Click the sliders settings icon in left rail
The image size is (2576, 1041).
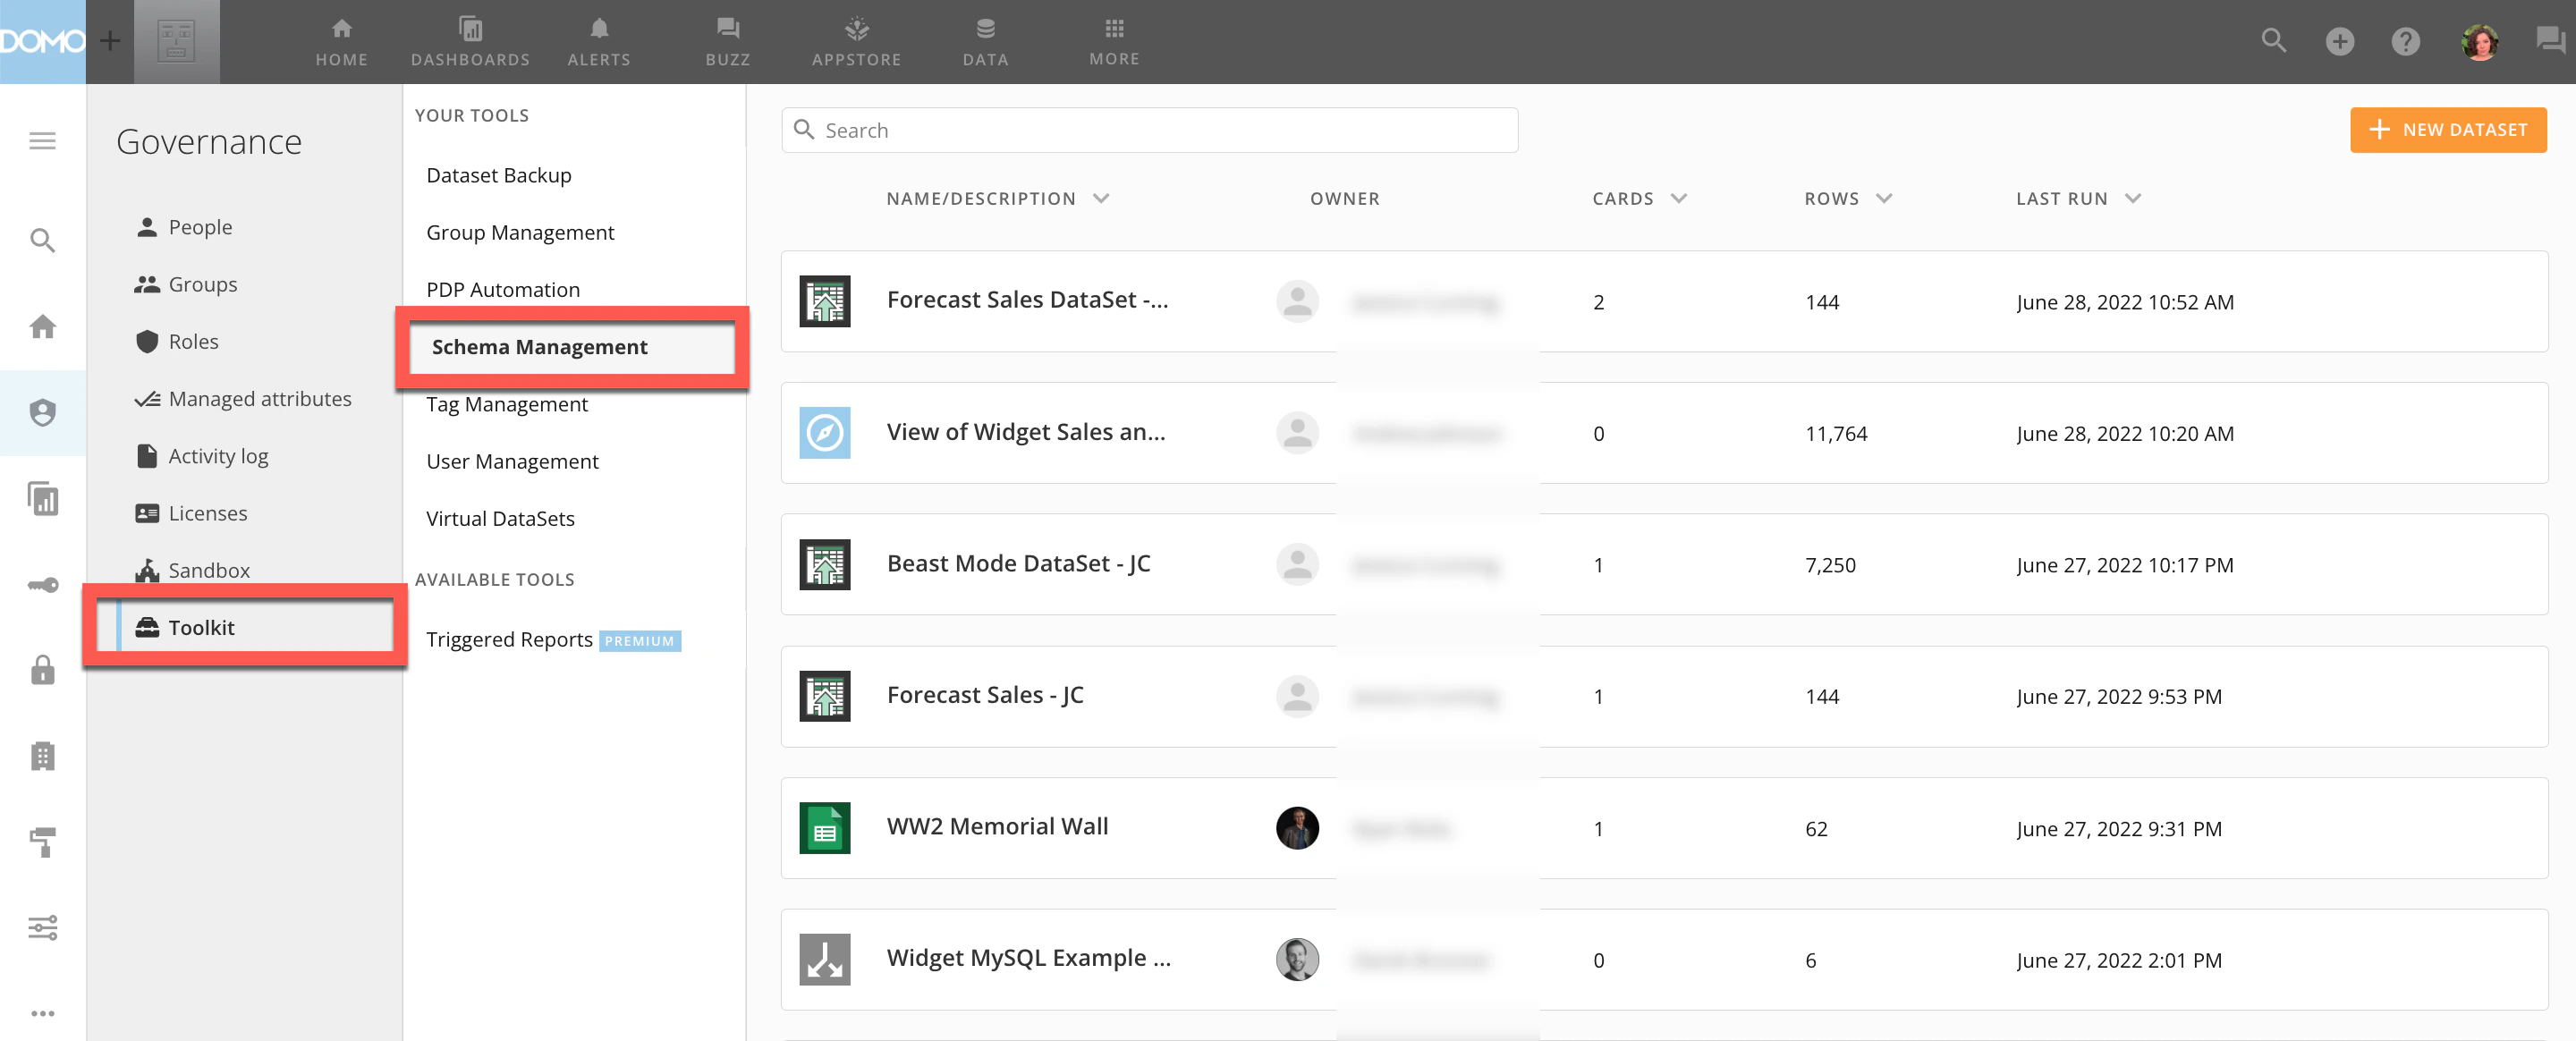pyautogui.click(x=43, y=927)
